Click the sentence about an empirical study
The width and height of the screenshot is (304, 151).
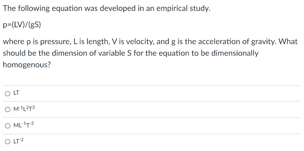point(107,9)
